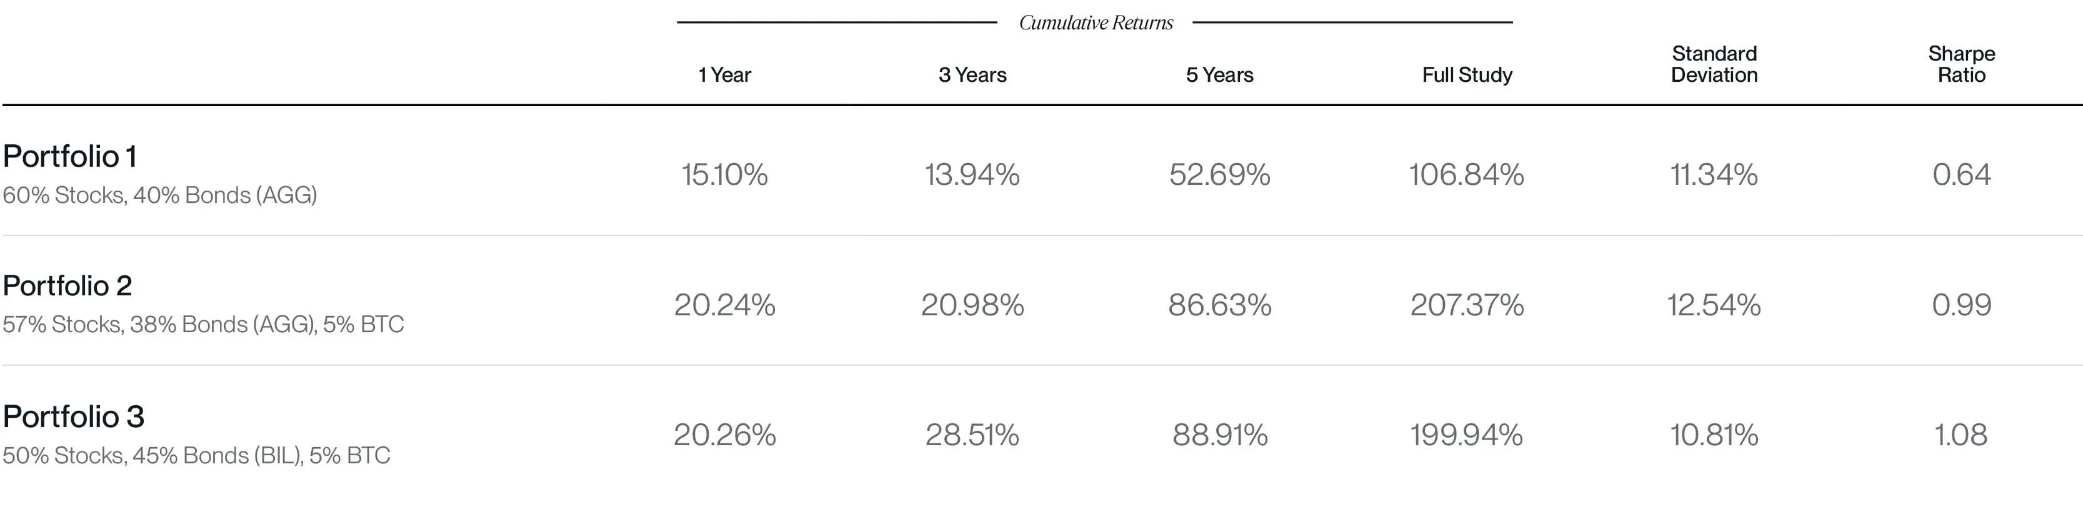Select the 106.84% full study value
Screen dimensions: 2083x507
(x=1466, y=174)
